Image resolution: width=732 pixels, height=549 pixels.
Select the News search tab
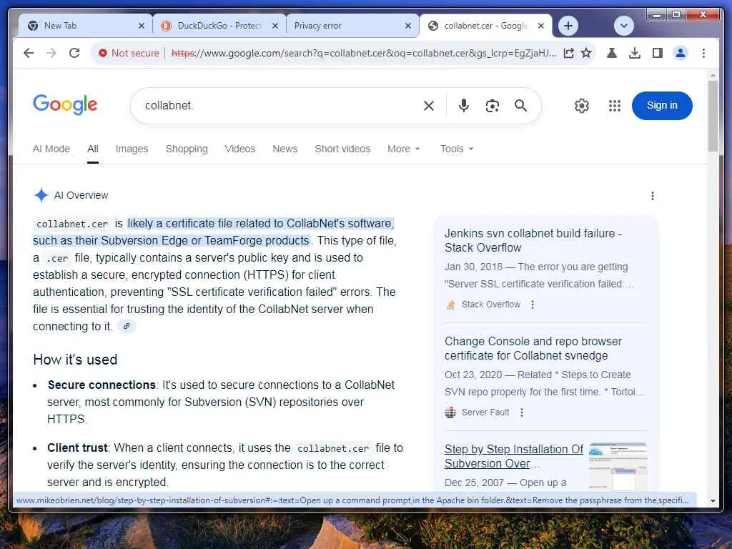(285, 149)
